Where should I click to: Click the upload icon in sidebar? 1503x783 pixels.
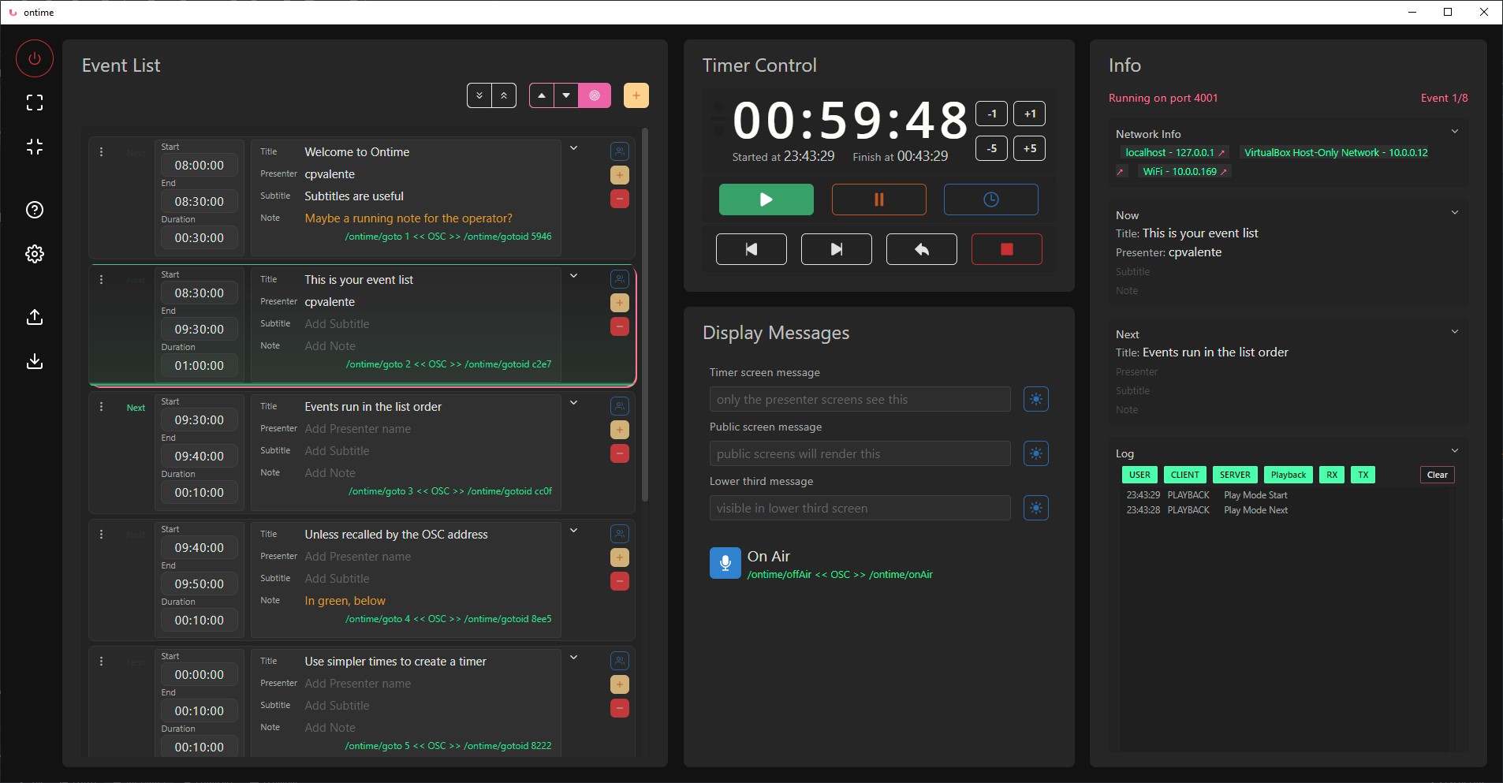click(35, 317)
